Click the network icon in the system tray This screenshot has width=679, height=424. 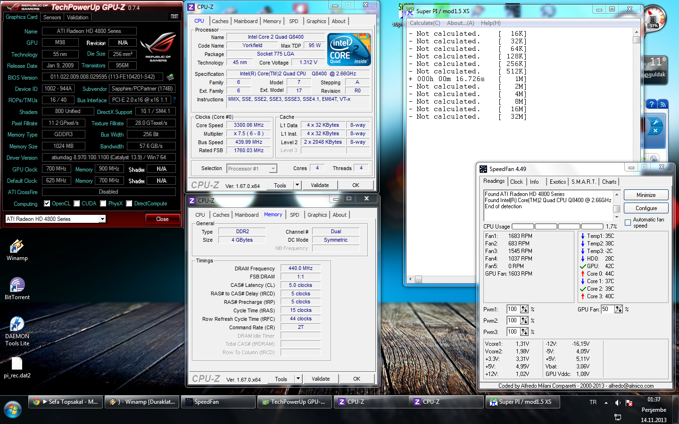click(x=618, y=417)
